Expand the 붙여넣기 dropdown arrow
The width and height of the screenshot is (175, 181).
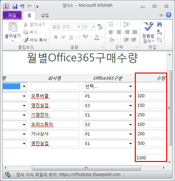point(12,41)
